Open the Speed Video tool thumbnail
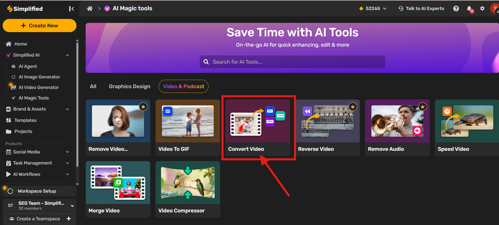This screenshot has width=499, height=225. (x=467, y=121)
